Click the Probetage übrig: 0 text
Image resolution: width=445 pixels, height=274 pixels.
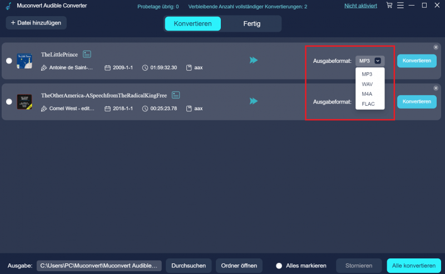pos(158,7)
